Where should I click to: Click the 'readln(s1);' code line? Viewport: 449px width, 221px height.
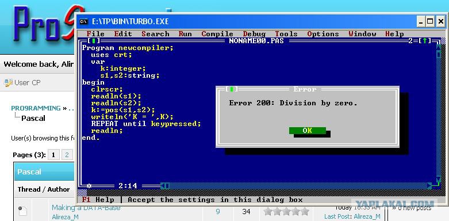click(x=116, y=96)
